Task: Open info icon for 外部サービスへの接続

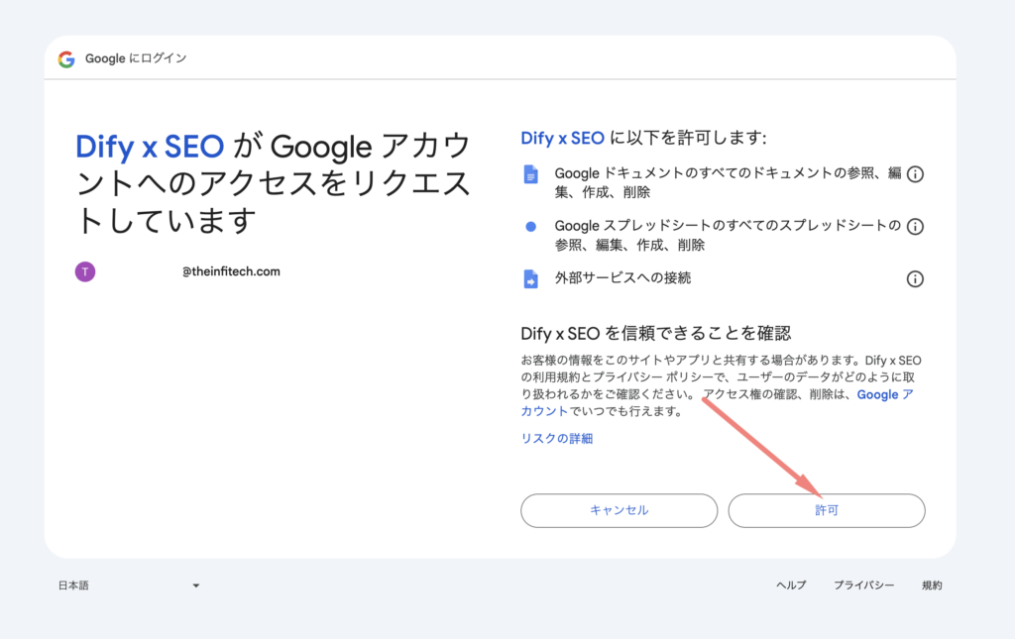Action: pos(915,278)
